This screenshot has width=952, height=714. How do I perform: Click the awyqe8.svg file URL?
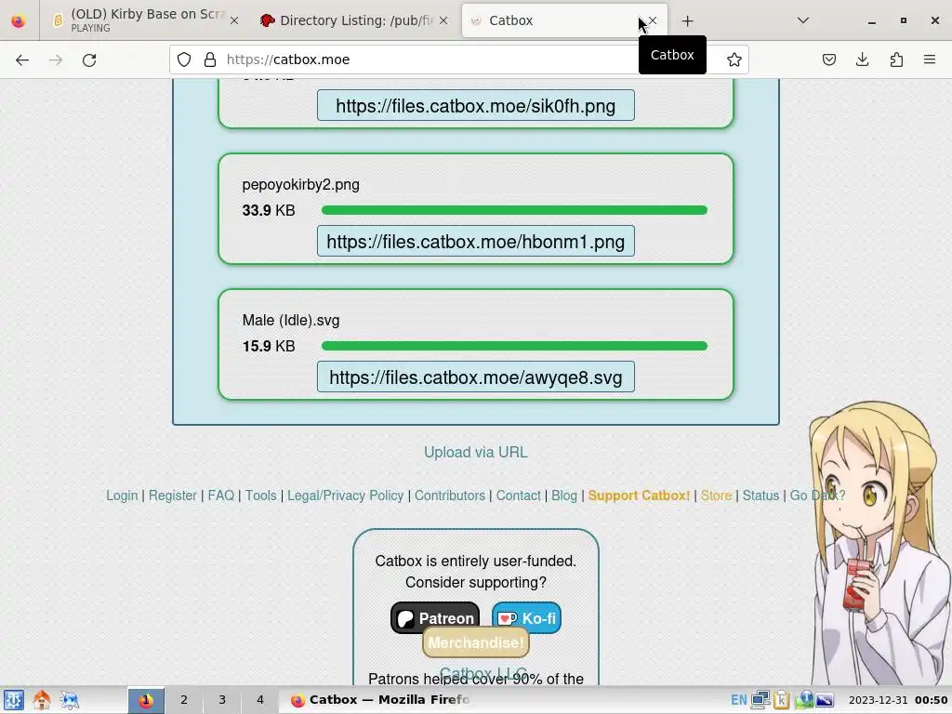pyautogui.click(x=475, y=377)
